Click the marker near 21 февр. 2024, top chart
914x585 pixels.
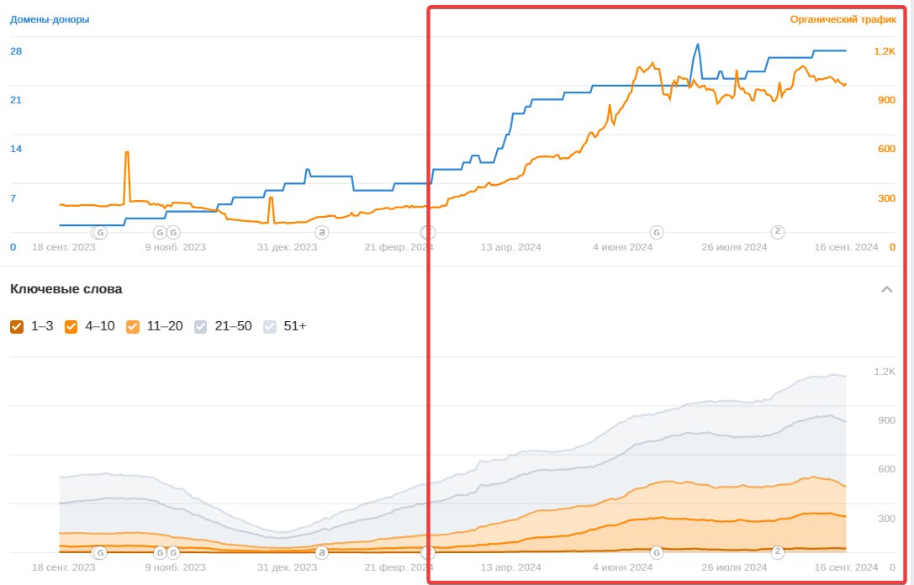pyautogui.click(x=427, y=232)
